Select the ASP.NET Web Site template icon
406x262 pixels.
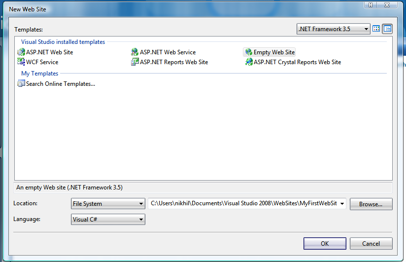[21, 52]
